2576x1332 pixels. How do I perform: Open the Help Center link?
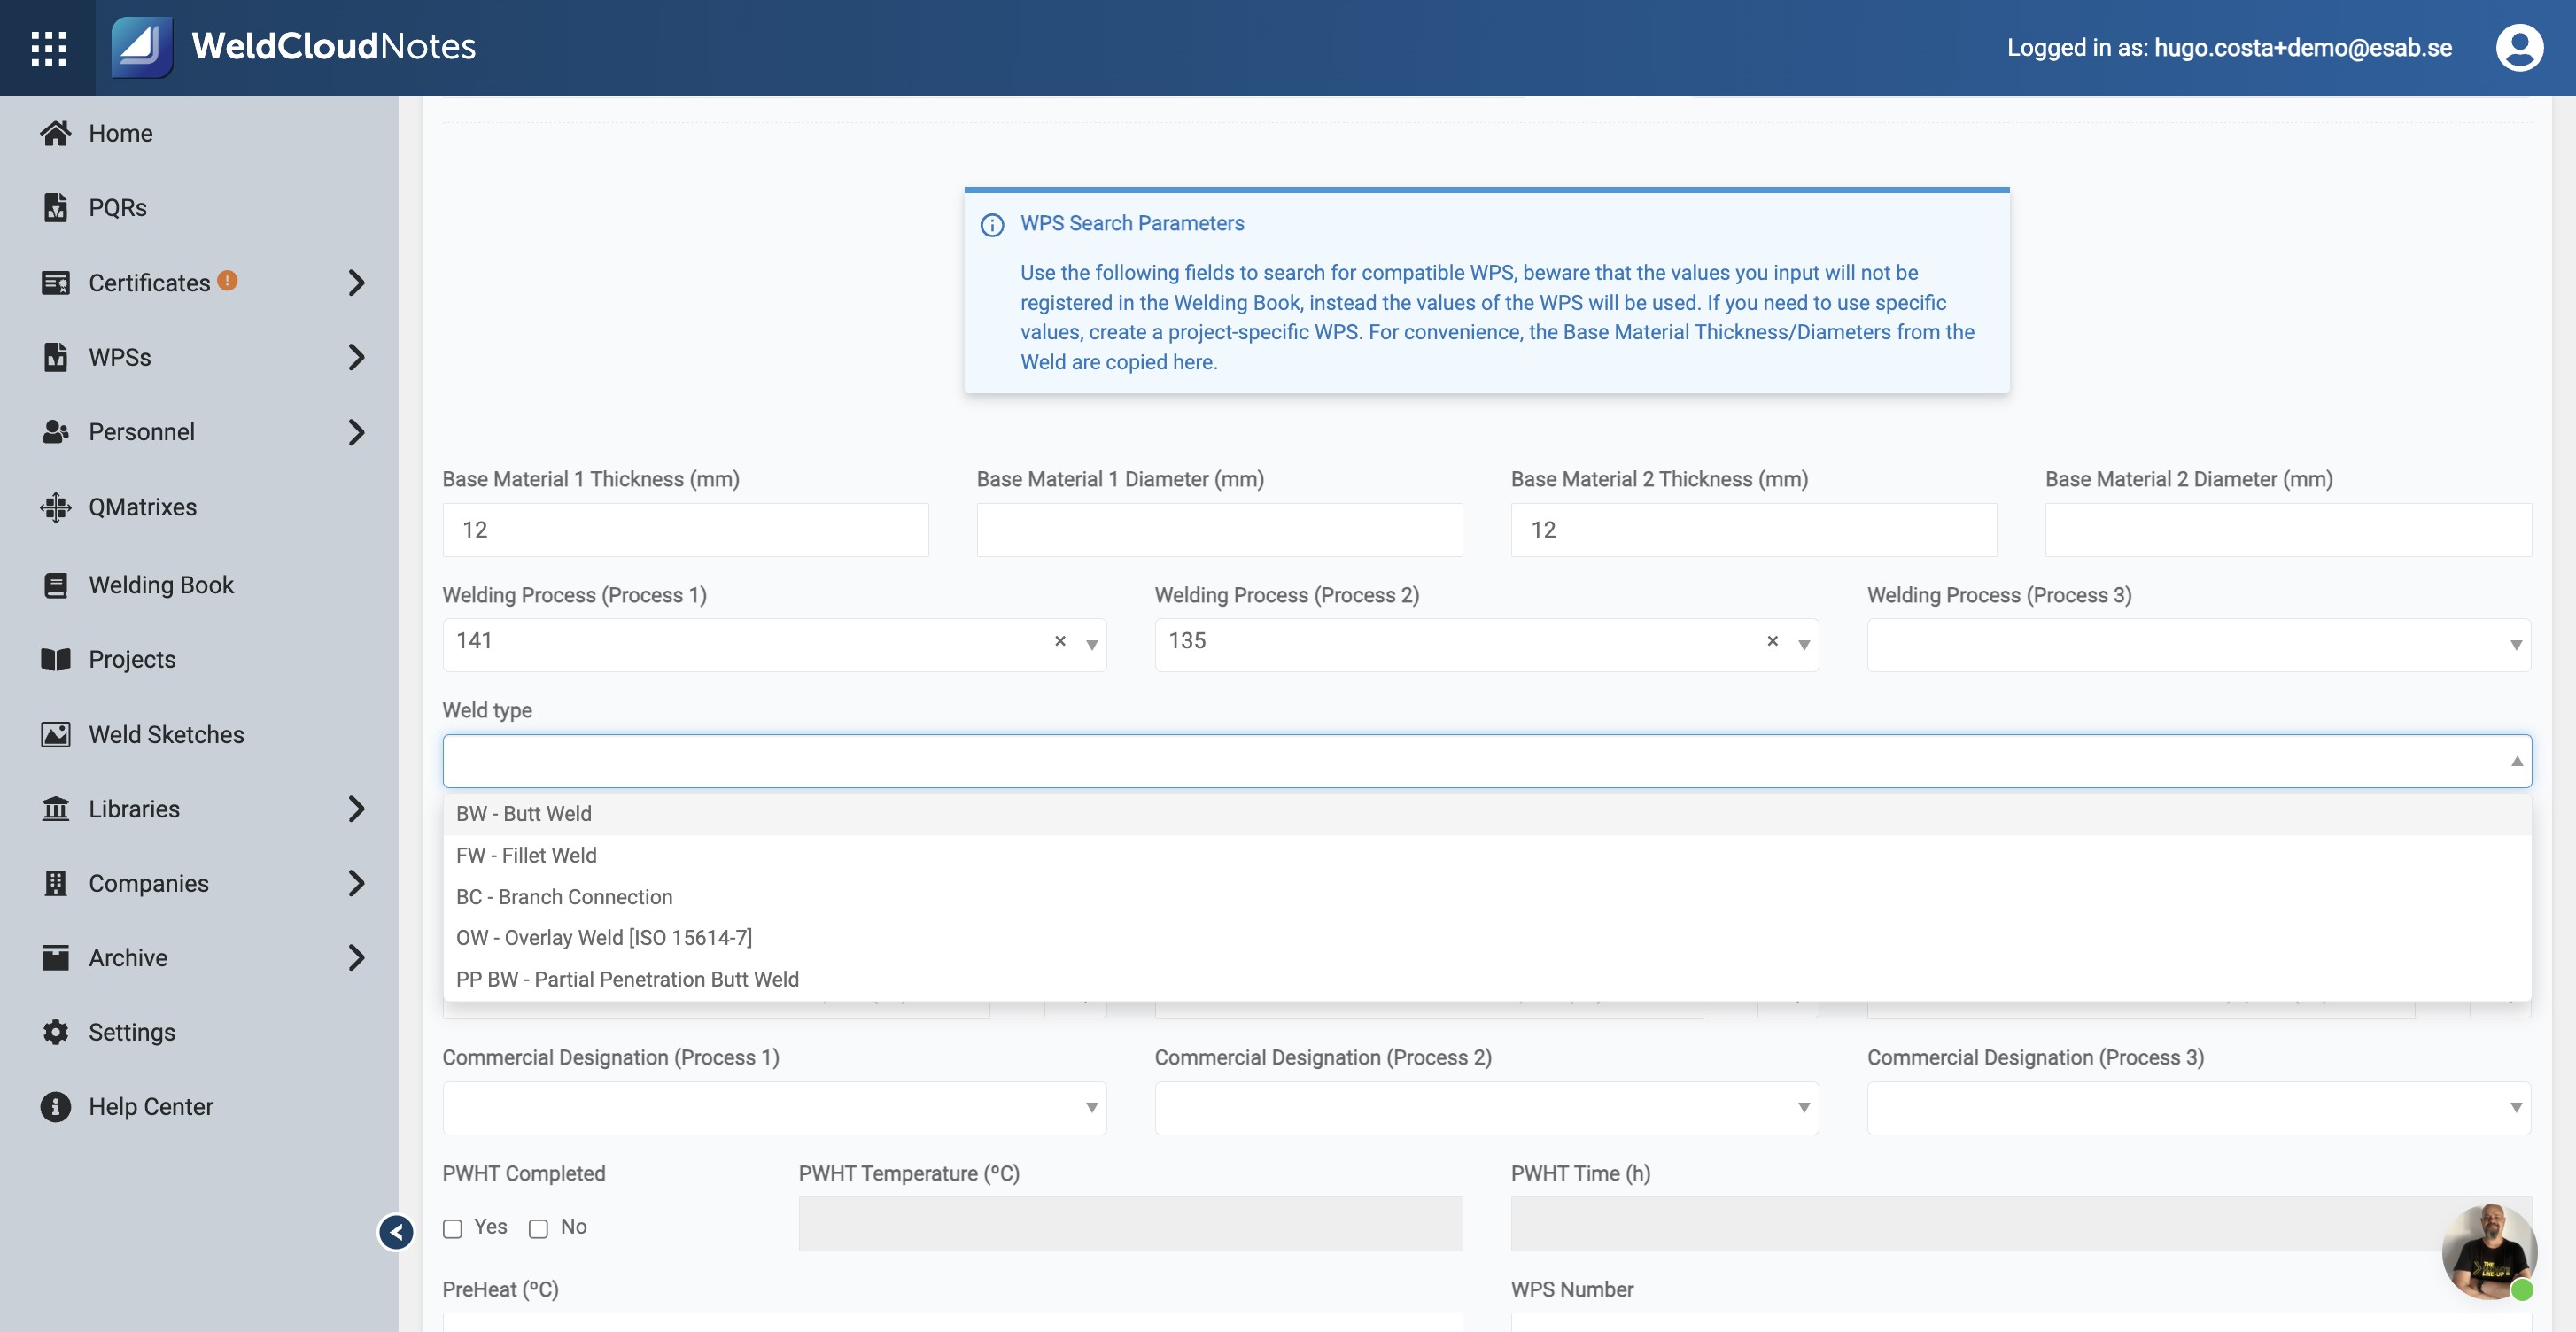pyautogui.click(x=151, y=1106)
